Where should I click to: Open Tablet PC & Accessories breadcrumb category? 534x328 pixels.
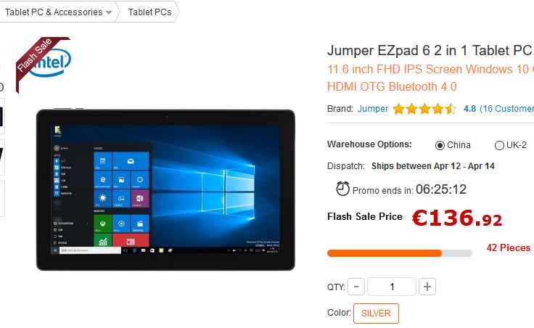coord(54,12)
